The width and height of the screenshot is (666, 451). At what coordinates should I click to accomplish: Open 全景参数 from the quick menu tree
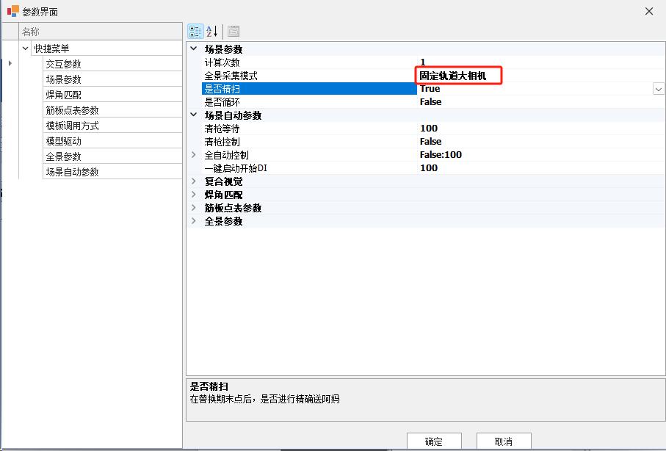tap(64, 156)
